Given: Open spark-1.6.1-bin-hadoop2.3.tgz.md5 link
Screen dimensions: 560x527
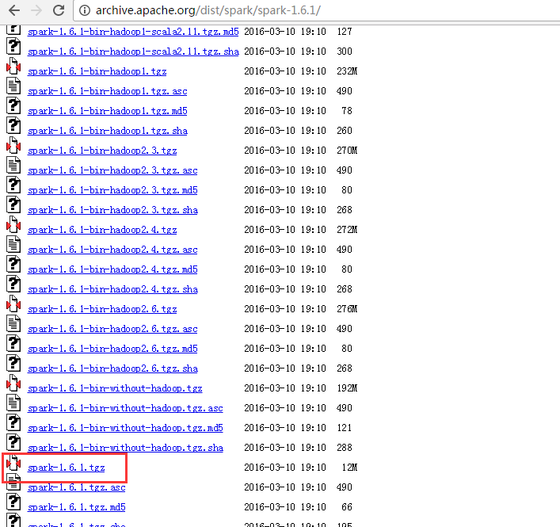Looking at the screenshot, I should click(x=112, y=190).
